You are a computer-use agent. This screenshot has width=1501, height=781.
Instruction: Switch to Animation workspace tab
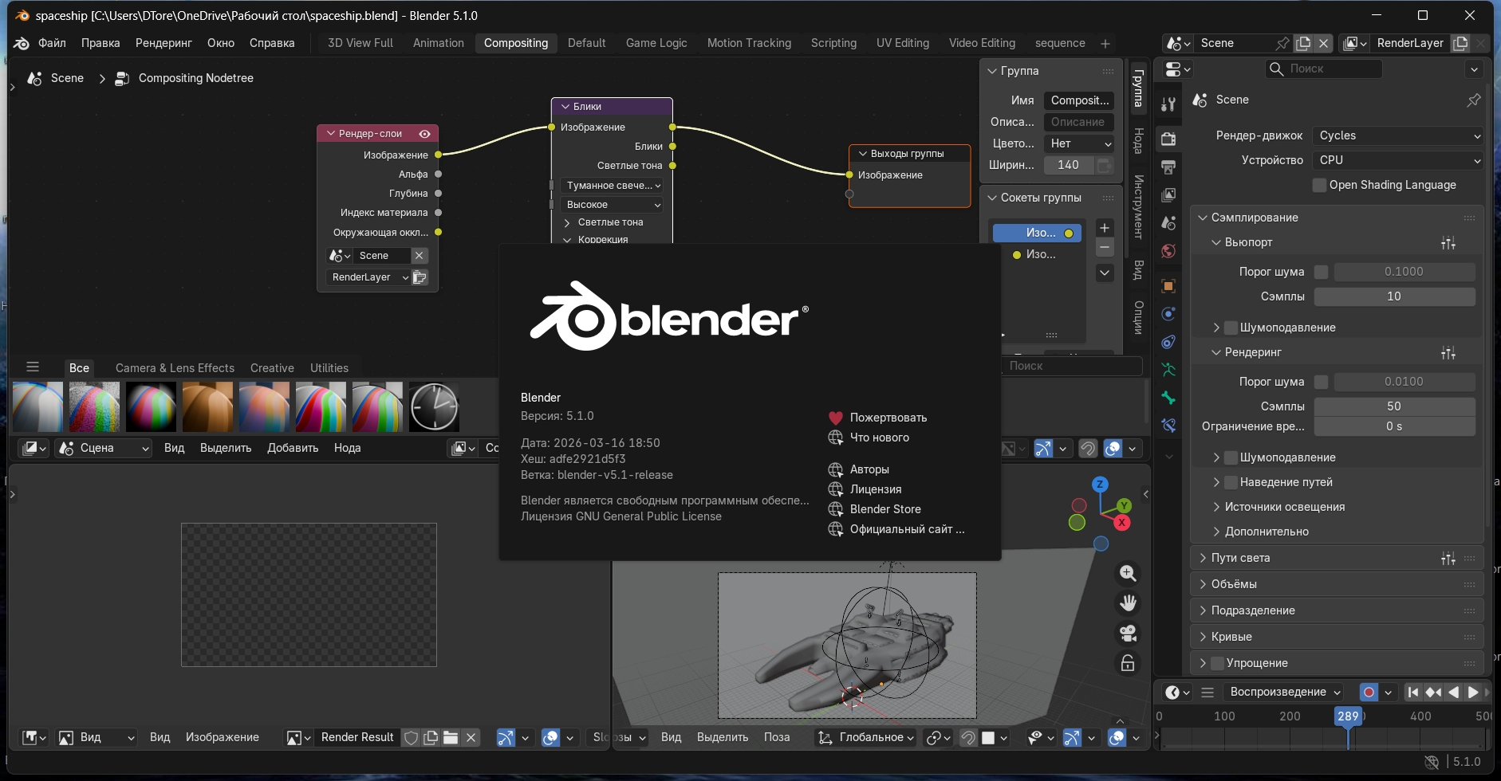pos(438,43)
